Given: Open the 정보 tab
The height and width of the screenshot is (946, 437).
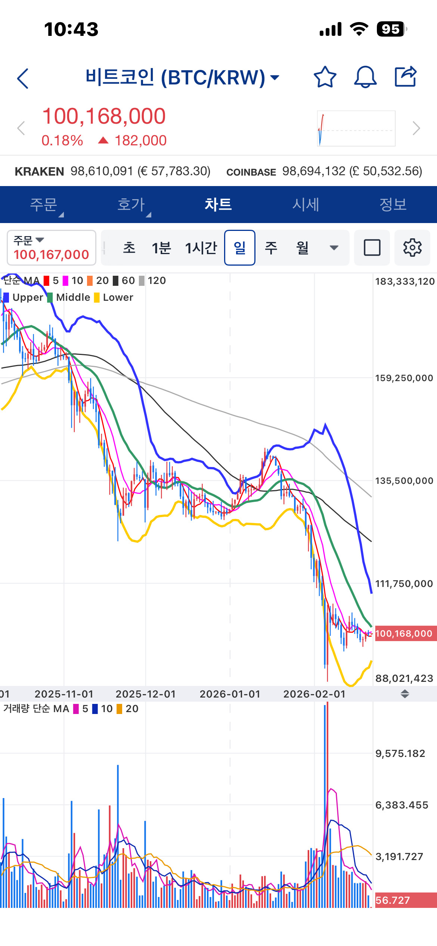Looking at the screenshot, I should tap(393, 205).
